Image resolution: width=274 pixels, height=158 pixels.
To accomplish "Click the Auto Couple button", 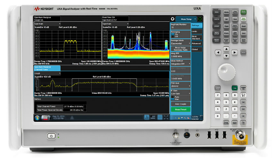I will tap(181, 104).
